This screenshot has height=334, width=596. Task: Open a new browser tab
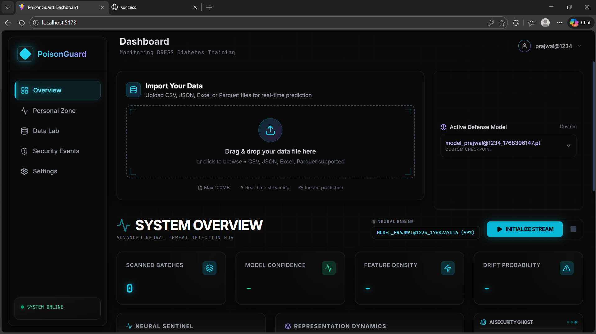pyautogui.click(x=209, y=7)
